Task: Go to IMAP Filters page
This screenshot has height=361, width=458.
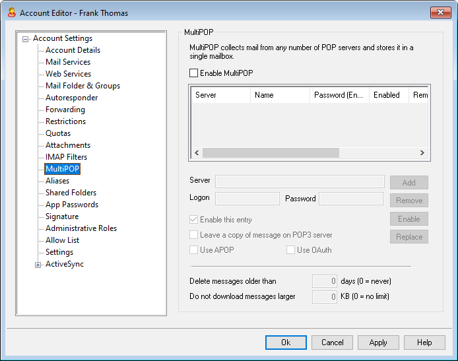Action: (x=66, y=157)
